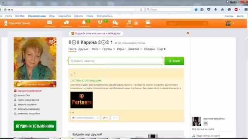Click the reshare arrow icon on the post
This screenshot has width=248, height=139.
click(105, 118)
